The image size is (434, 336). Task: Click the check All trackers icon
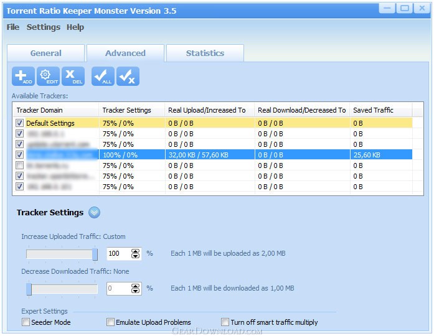coord(103,77)
